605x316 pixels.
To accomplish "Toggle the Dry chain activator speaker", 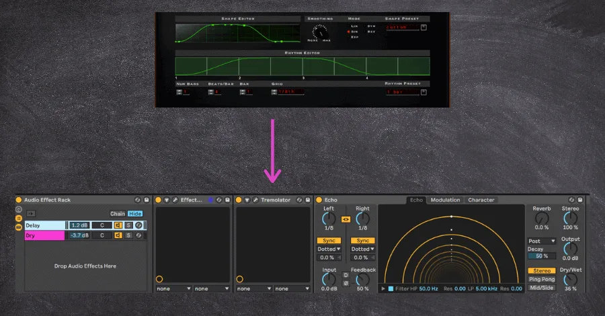I will pos(118,235).
